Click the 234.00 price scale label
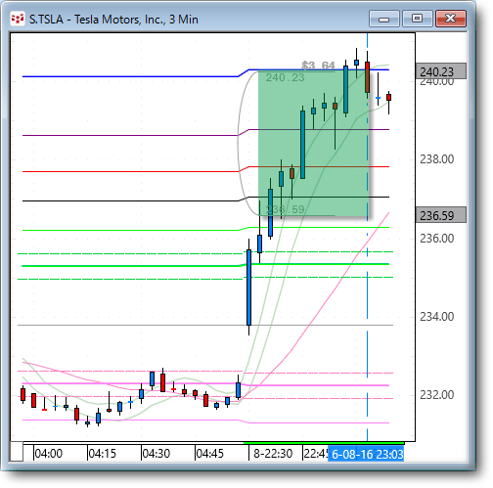The height and width of the screenshot is (488, 493). 436,317
